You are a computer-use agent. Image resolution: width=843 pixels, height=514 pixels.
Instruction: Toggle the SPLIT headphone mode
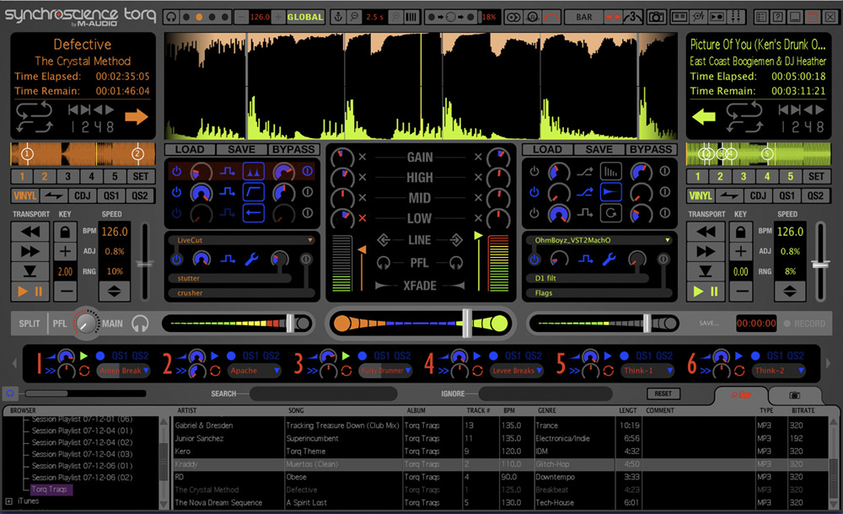29,324
